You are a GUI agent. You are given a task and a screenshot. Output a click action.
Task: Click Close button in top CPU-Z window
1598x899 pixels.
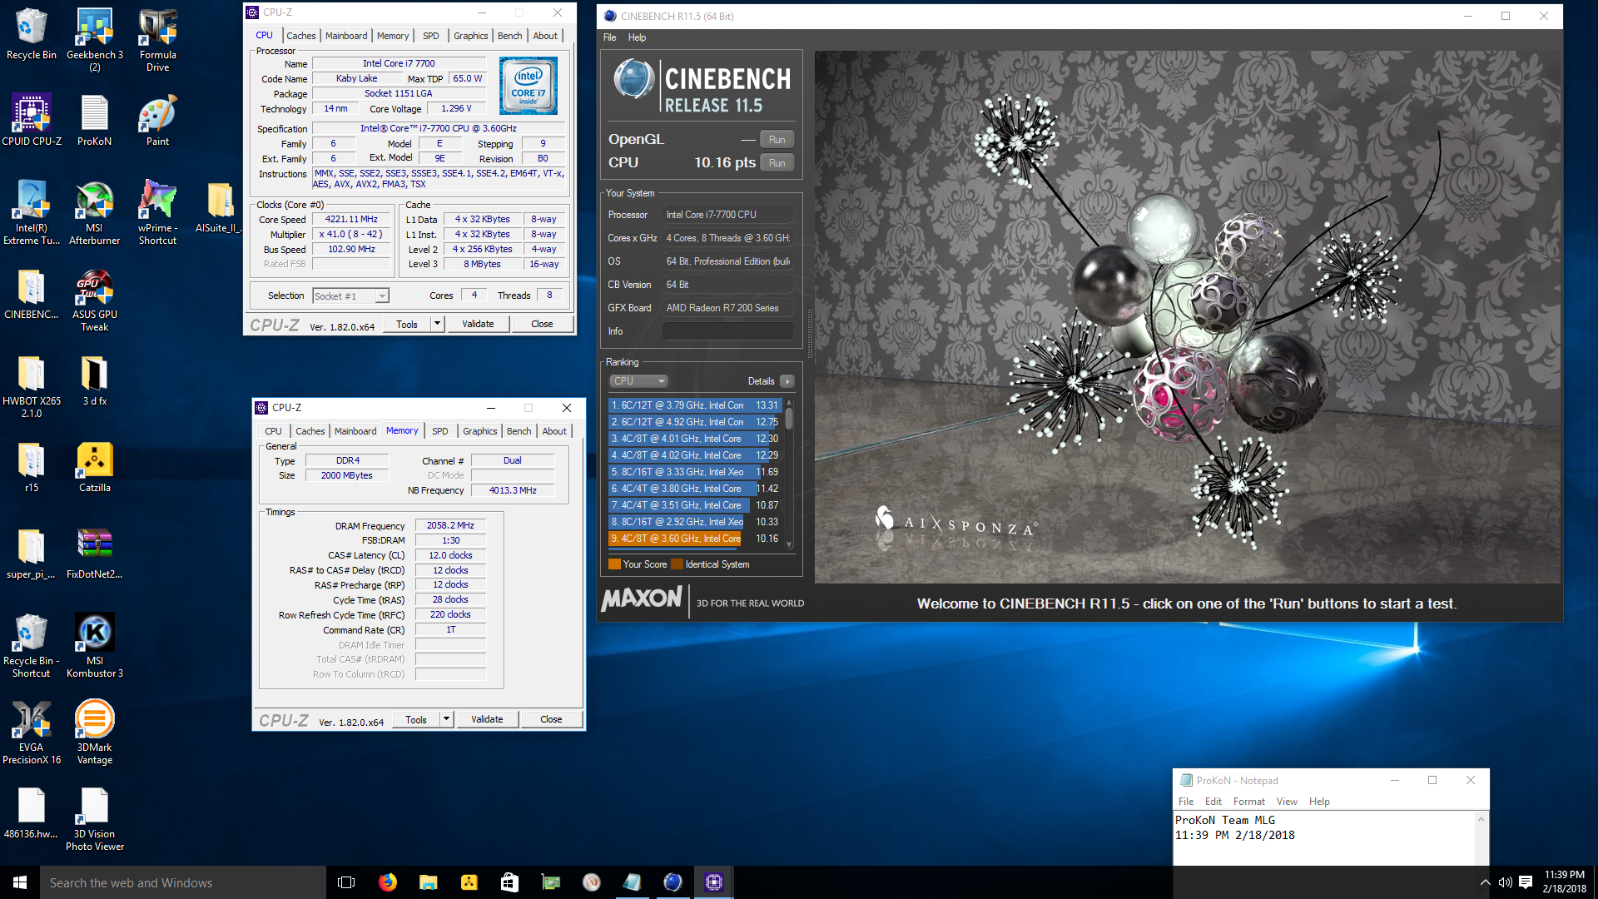[542, 324]
